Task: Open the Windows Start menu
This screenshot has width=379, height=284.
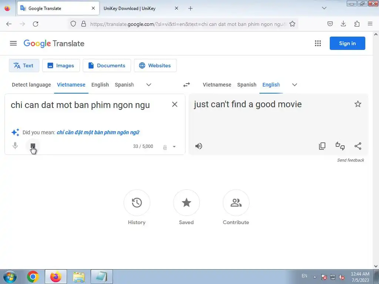Action: 10,277
